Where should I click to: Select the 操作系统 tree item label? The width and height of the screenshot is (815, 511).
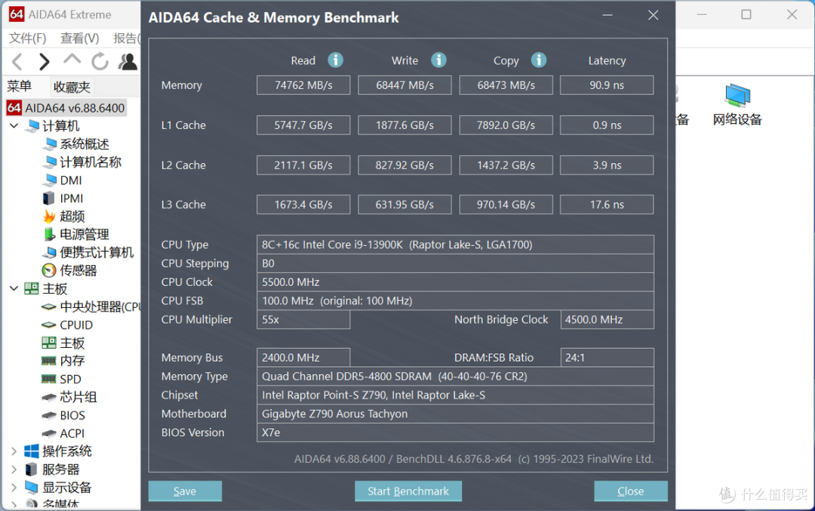[67, 451]
